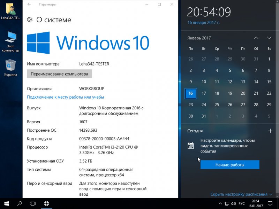Open Подключение к месту работы или учебы link
The width and height of the screenshot is (279, 209).
coord(65,97)
